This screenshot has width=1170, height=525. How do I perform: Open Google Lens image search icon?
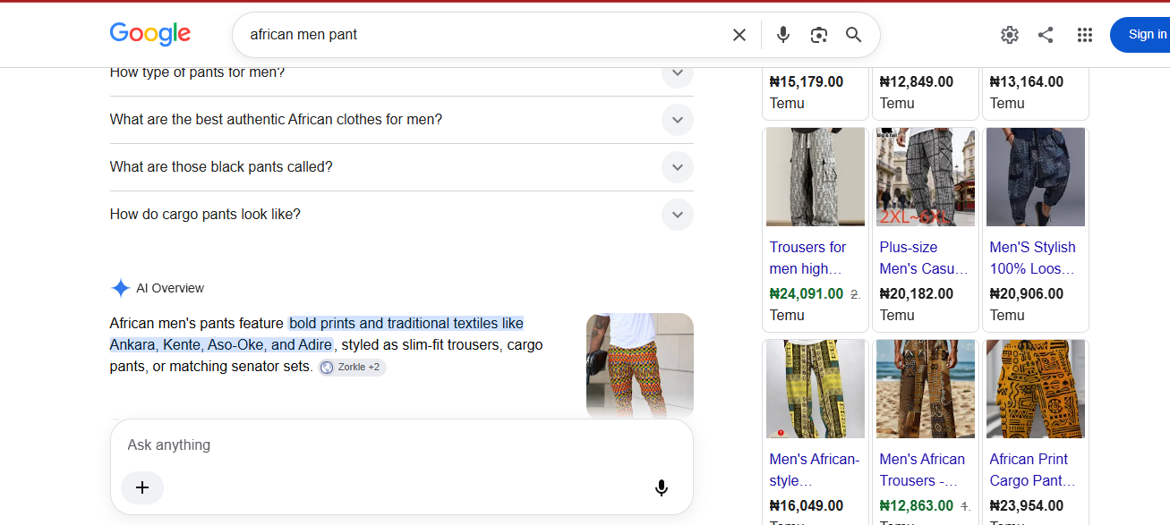point(819,35)
